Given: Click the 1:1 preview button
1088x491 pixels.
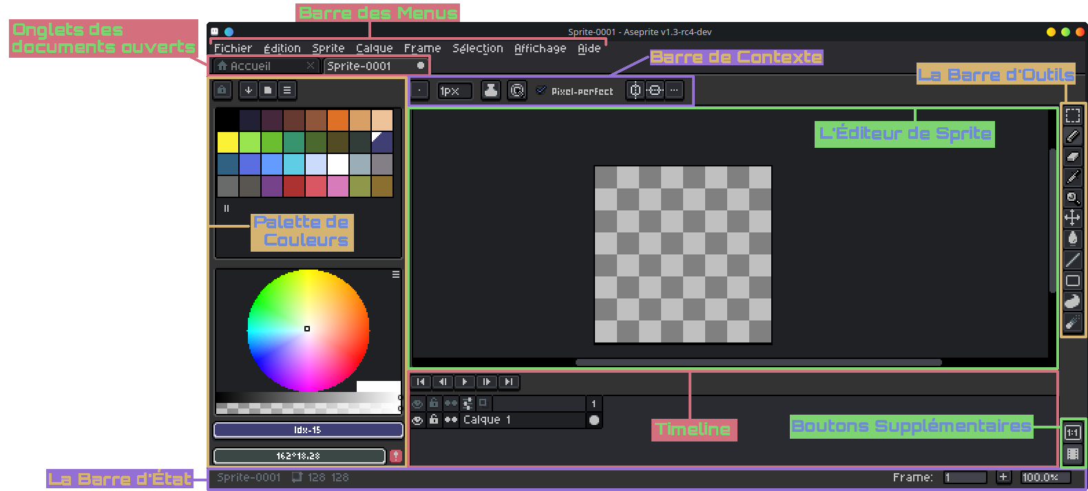Looking at the screenshot, I should click(x=1072, y=433).
